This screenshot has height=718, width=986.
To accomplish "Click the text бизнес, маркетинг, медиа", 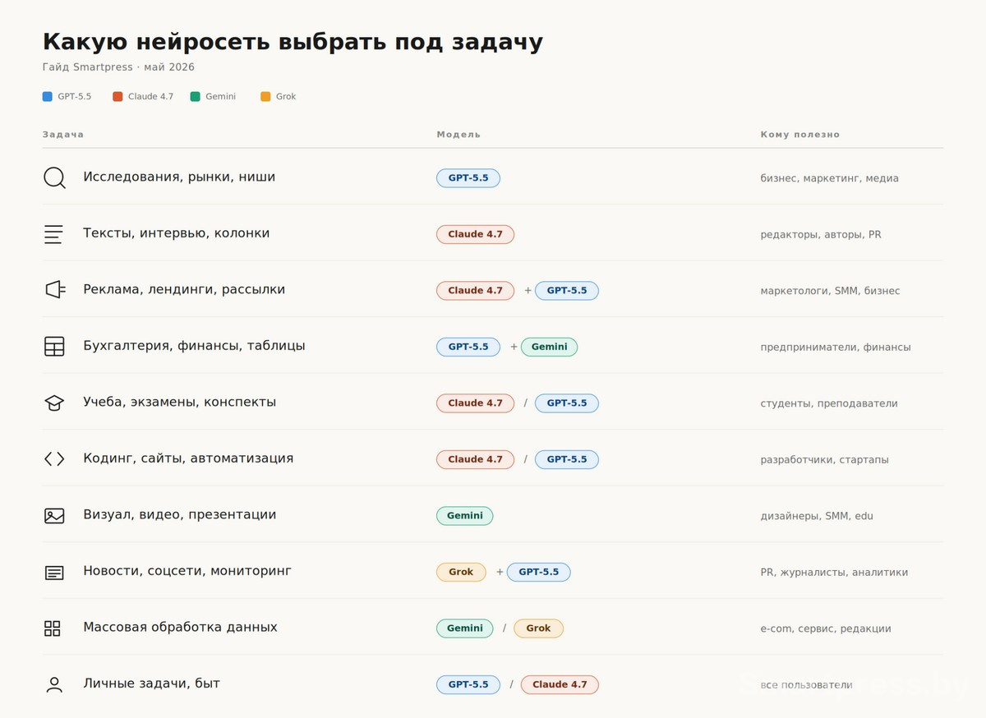I will point(829,178).
